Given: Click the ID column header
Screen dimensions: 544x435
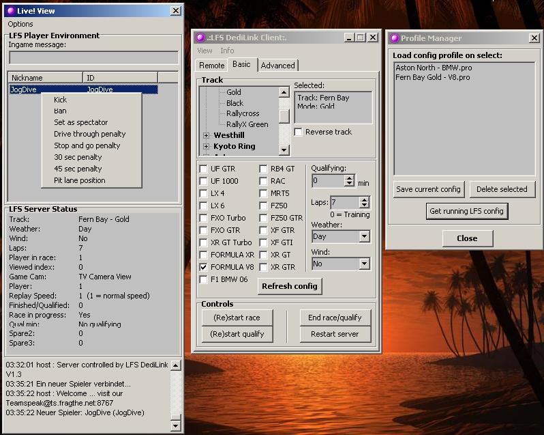Looking at the screenshot, I should tap(121, 77).
